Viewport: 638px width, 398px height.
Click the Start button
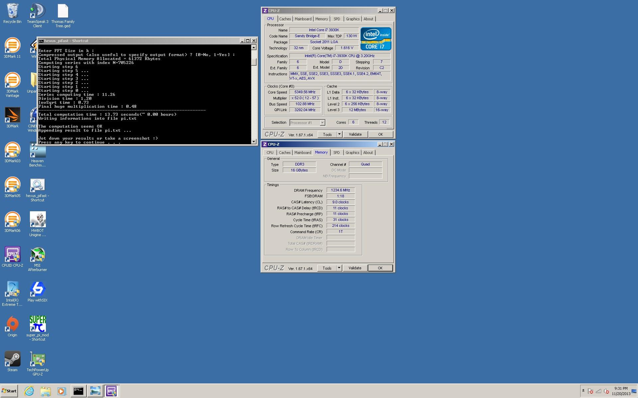9,391
